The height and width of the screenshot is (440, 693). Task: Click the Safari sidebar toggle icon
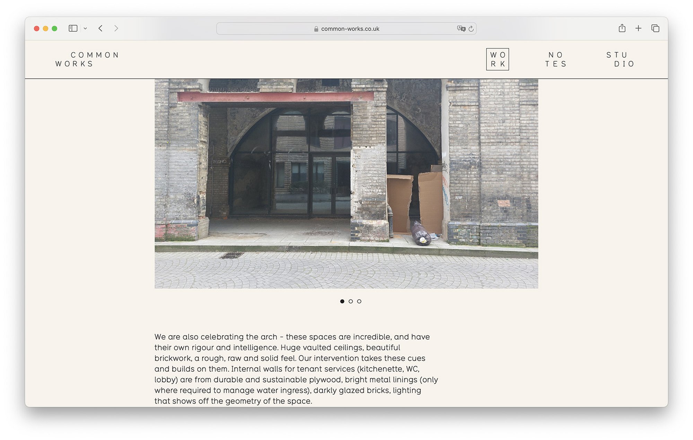[73, 28]
